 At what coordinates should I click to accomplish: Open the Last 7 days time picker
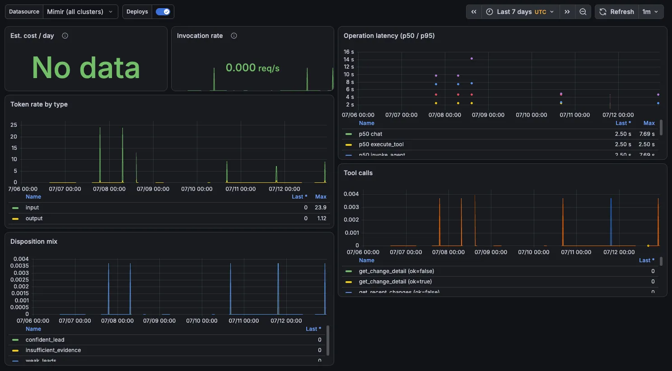(x=521, y=12)
